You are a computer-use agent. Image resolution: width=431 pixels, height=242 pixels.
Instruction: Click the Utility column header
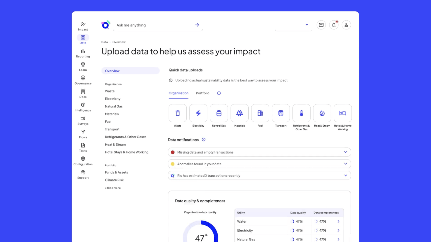click(x=241, y=213)
